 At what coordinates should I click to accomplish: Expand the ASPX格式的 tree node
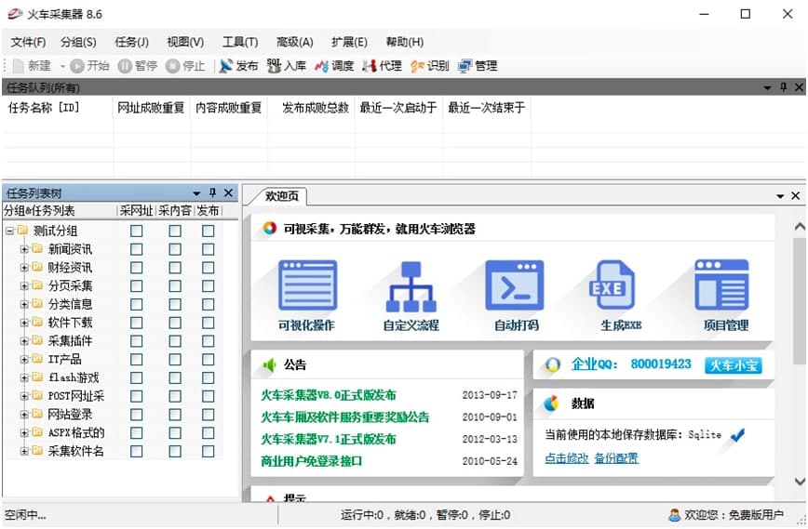pos(23,432)
